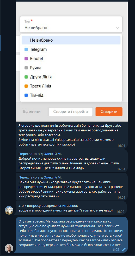Select Binotel in the dropdown list
The height and width of the screenshot is (256, 135).
click(71, 58)
